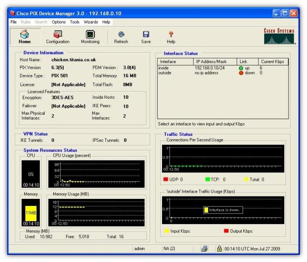Image resolution: width=307 pixels, height=262 pixels.
Task: Click the Encryption value 3DES-AES
Action: tap(62, 98)
